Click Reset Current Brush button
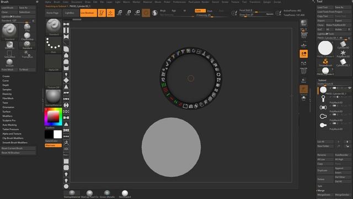Screen dimensions: 353x199 [18, 148]
